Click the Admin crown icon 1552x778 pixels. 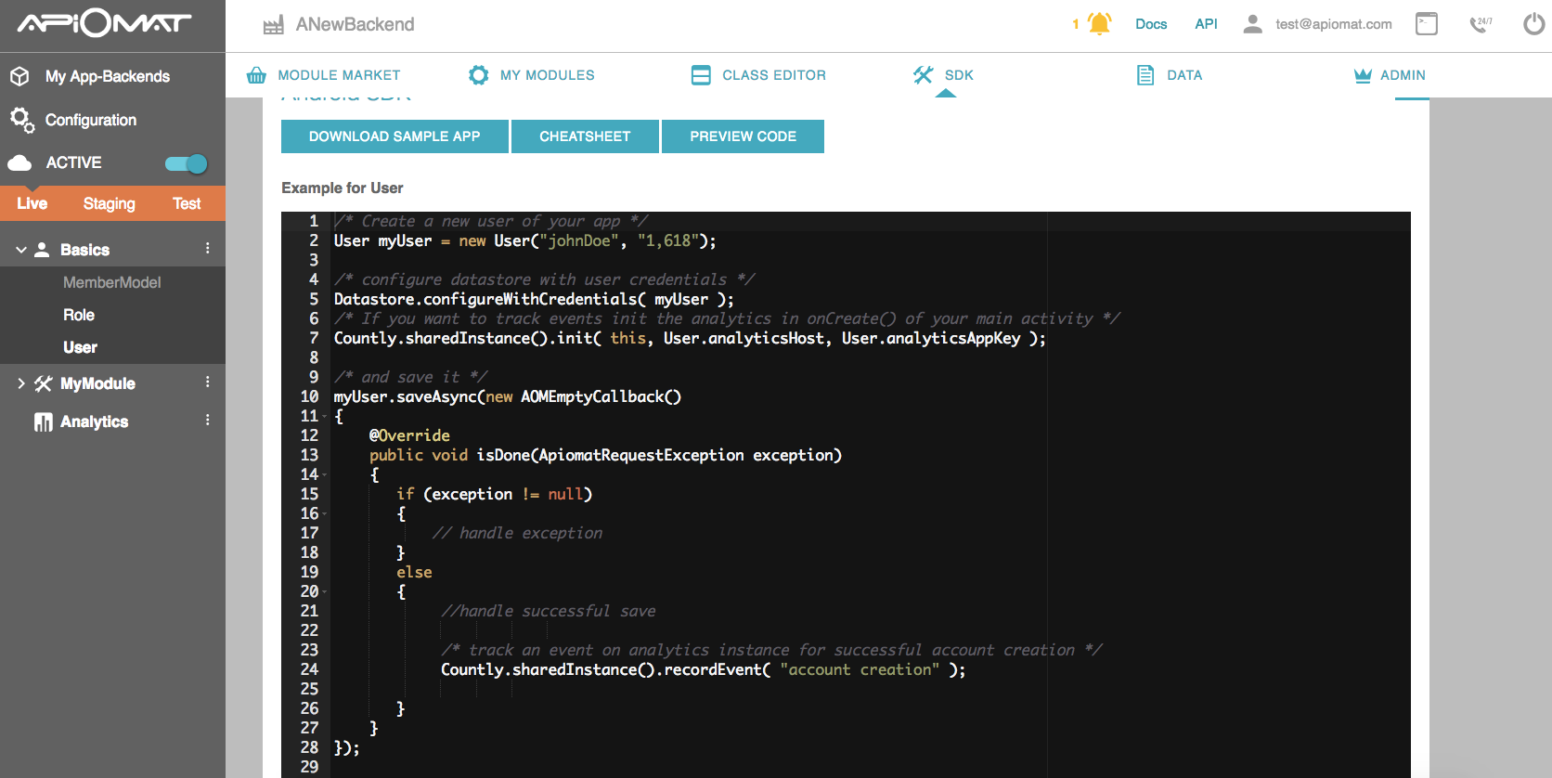[1363, 75]
